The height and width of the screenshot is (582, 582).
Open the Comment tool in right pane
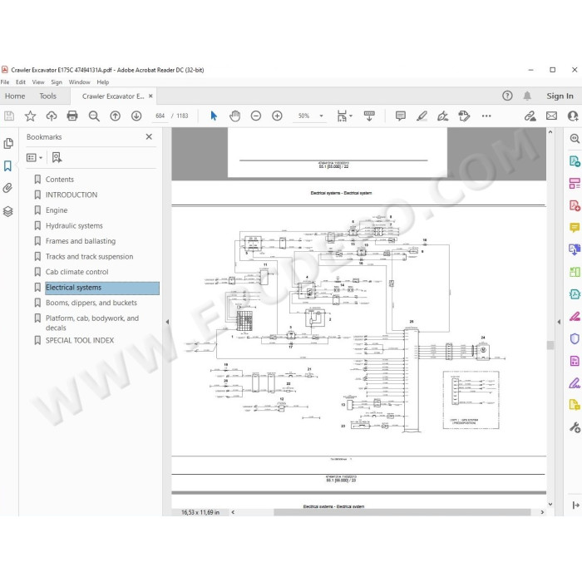point(575,228)
